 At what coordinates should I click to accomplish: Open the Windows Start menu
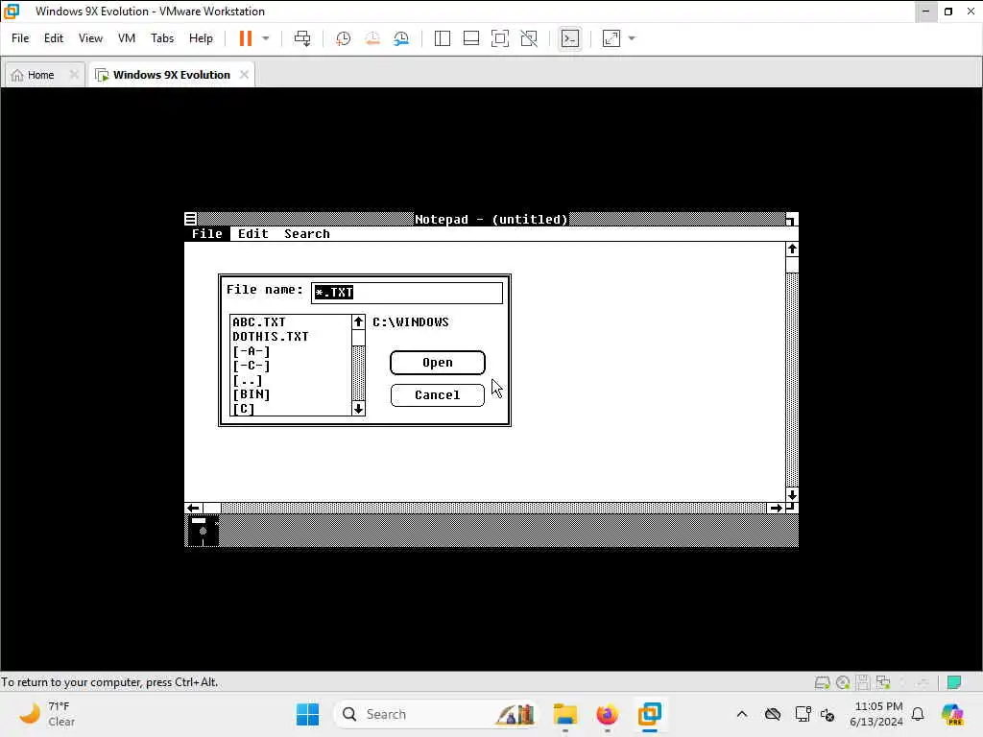(307, 714)
